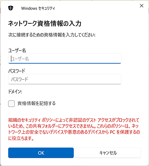
Task: Focus the ユーザー名 input field
Action: (x=65, y=59)
